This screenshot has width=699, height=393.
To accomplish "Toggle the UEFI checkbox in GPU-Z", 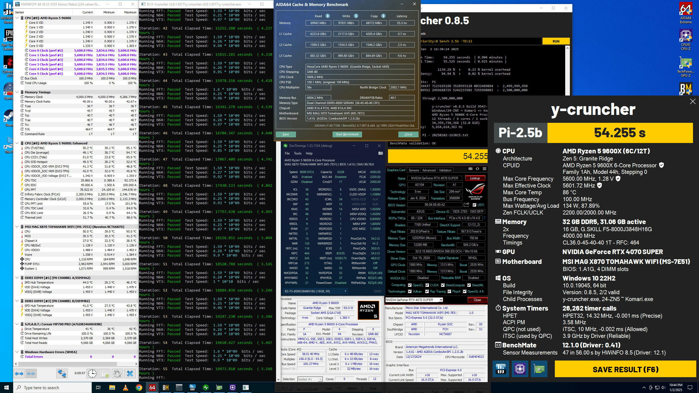I will (474, 205).
